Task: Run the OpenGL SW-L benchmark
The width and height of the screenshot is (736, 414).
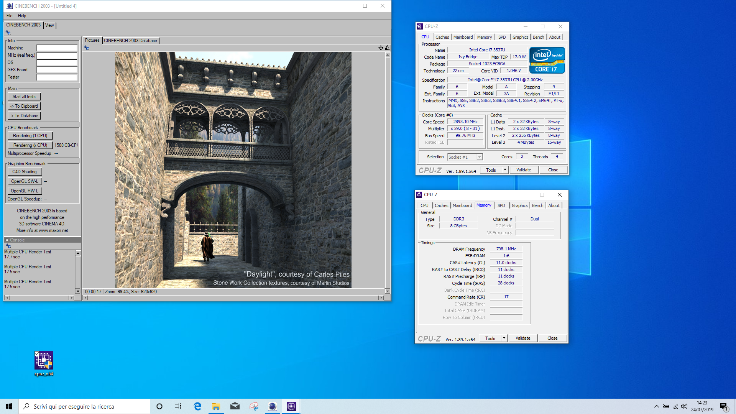Action: [25, 181]
